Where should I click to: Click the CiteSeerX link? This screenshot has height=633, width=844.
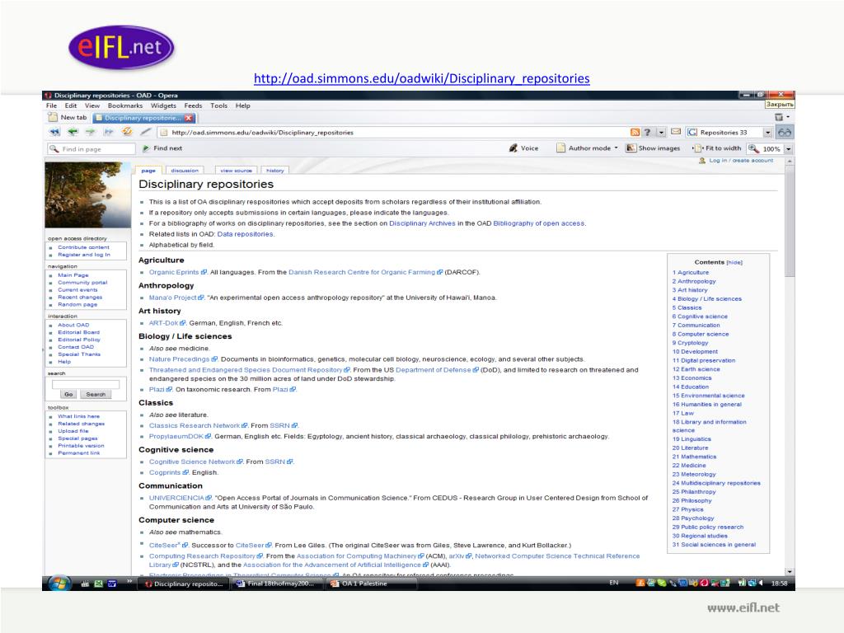(x=165, y=546)
